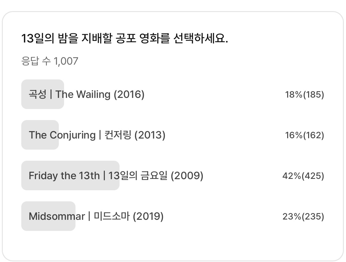
Task: Click the 23%(235) vote count
Action: 303,216
